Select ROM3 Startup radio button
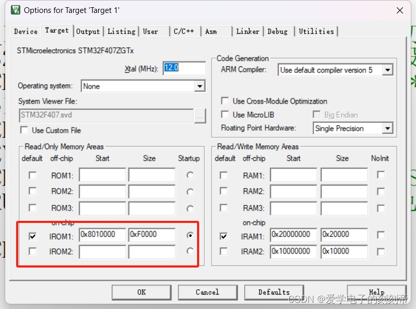 pos(190,208)
